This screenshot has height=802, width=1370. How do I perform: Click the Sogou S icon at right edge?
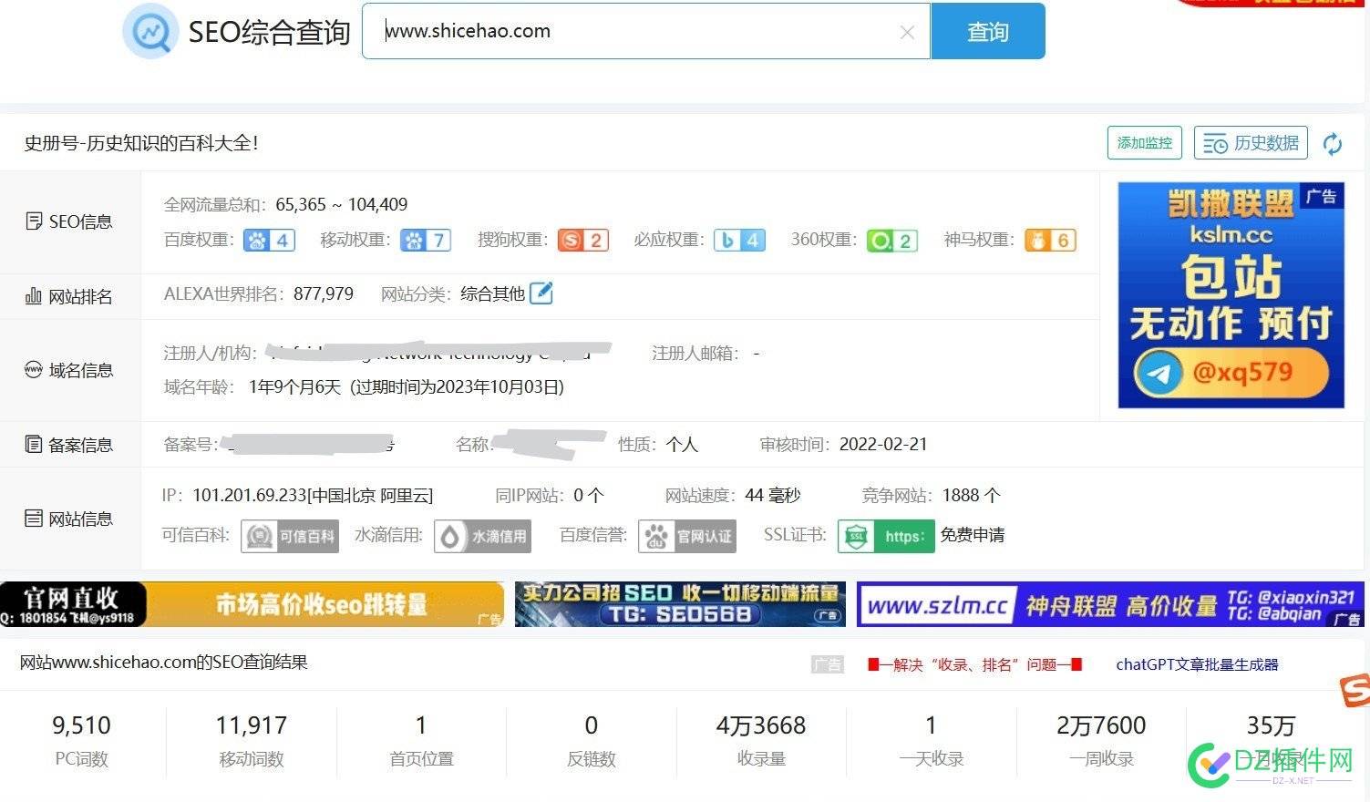click(x=1355, y=691)
